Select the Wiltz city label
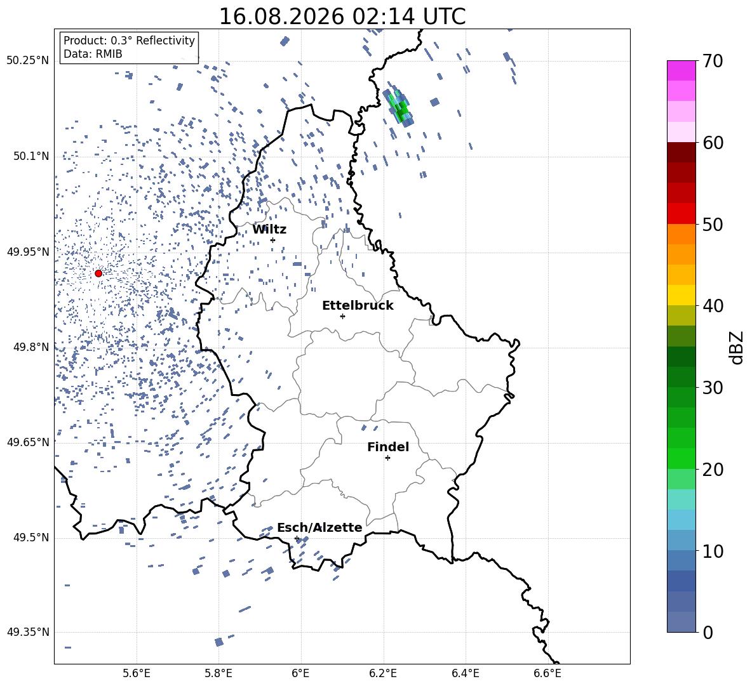 [x=269, y=230]
